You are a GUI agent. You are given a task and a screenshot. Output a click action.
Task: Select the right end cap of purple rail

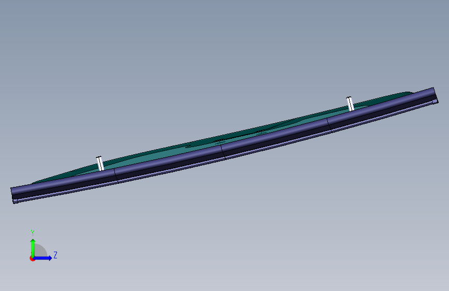tap(436, 95)
